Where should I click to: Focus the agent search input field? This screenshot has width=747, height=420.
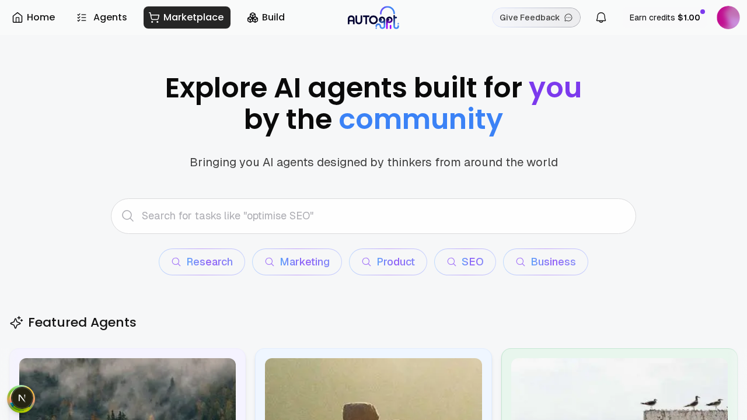pyautogui.click(x=379, y=216)
